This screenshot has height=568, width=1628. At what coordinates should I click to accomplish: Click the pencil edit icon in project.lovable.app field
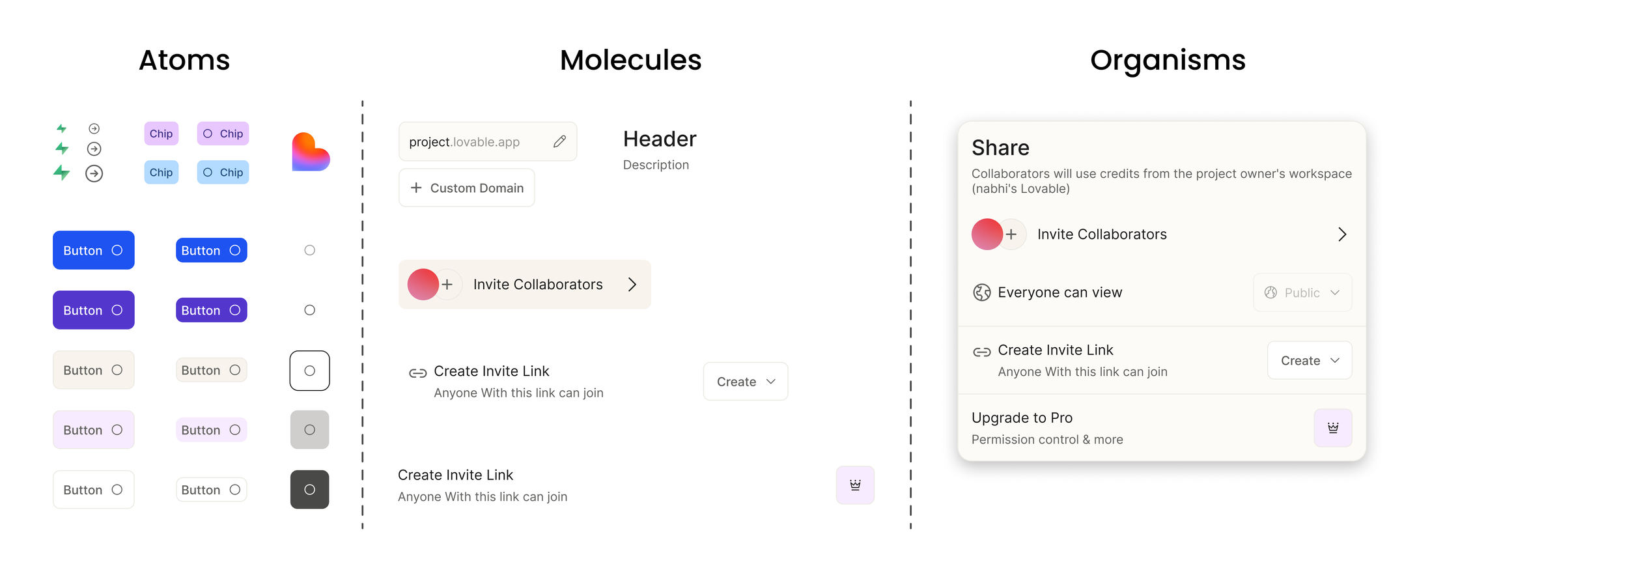click(x=559, y=141)
